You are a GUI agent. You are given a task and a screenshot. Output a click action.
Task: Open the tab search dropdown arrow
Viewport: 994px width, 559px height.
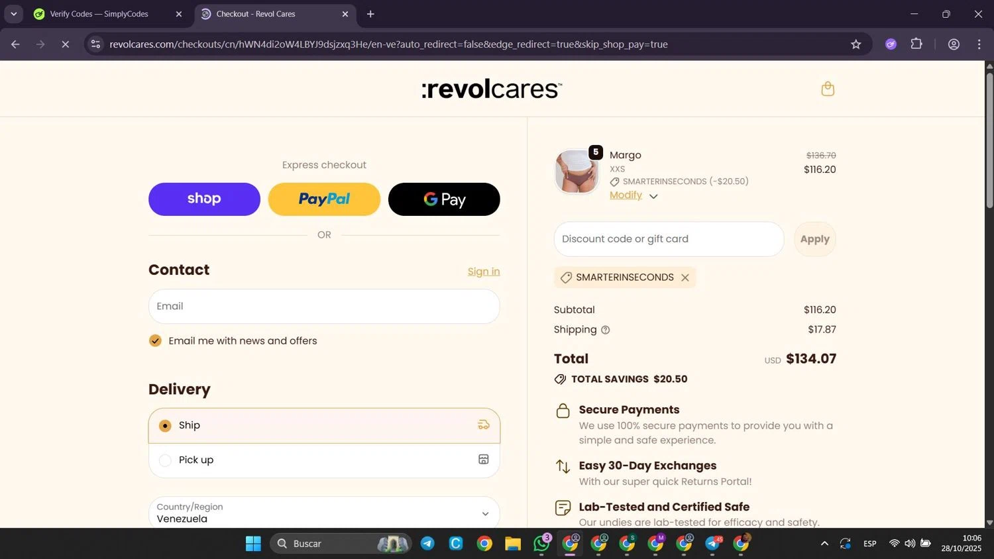coord(13,14)
